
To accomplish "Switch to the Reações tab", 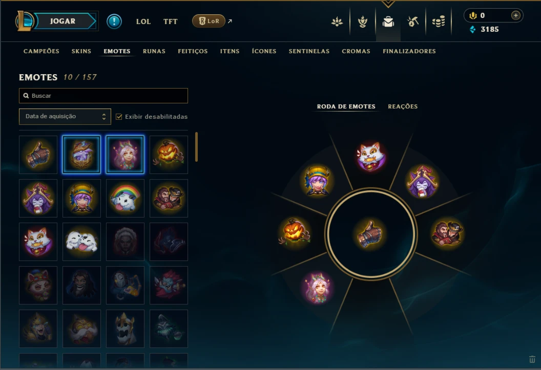I will point(403,106).
